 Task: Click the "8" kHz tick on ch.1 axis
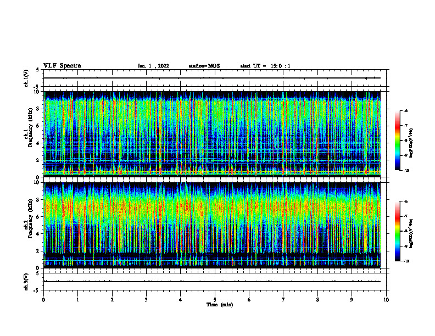(x=38, y=109)
